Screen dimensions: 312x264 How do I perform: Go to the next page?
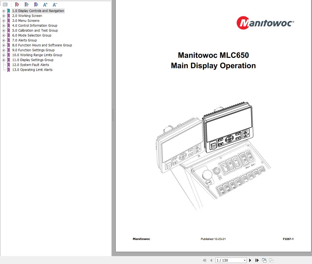tap(250, 260)
